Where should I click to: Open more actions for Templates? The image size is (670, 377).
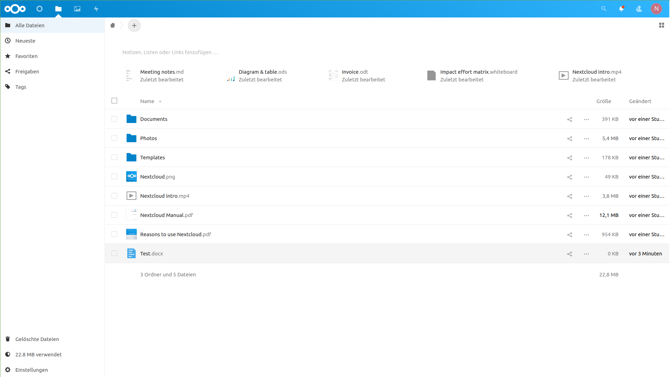point(586,158)
